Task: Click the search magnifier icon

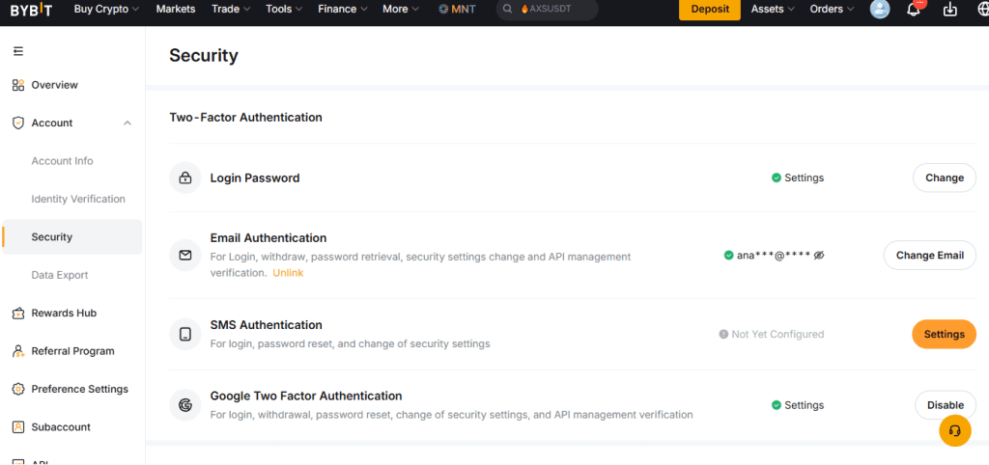Action: (x=507, y=10)
